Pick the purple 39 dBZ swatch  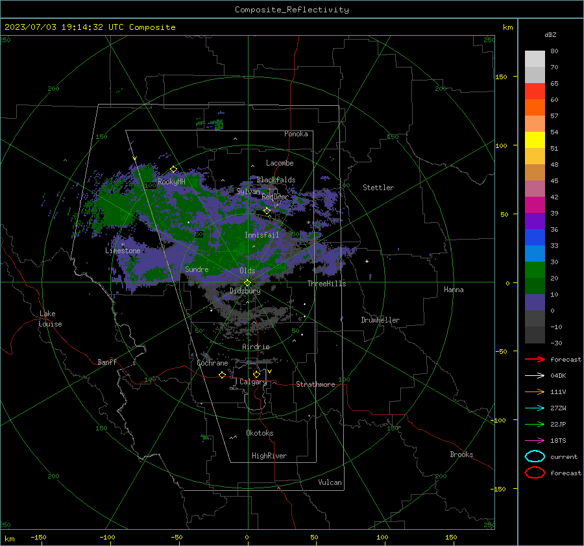(535, 221)
